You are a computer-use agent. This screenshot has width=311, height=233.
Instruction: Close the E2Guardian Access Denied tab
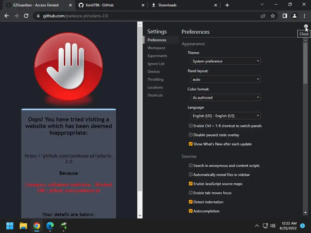pos(70,5)
